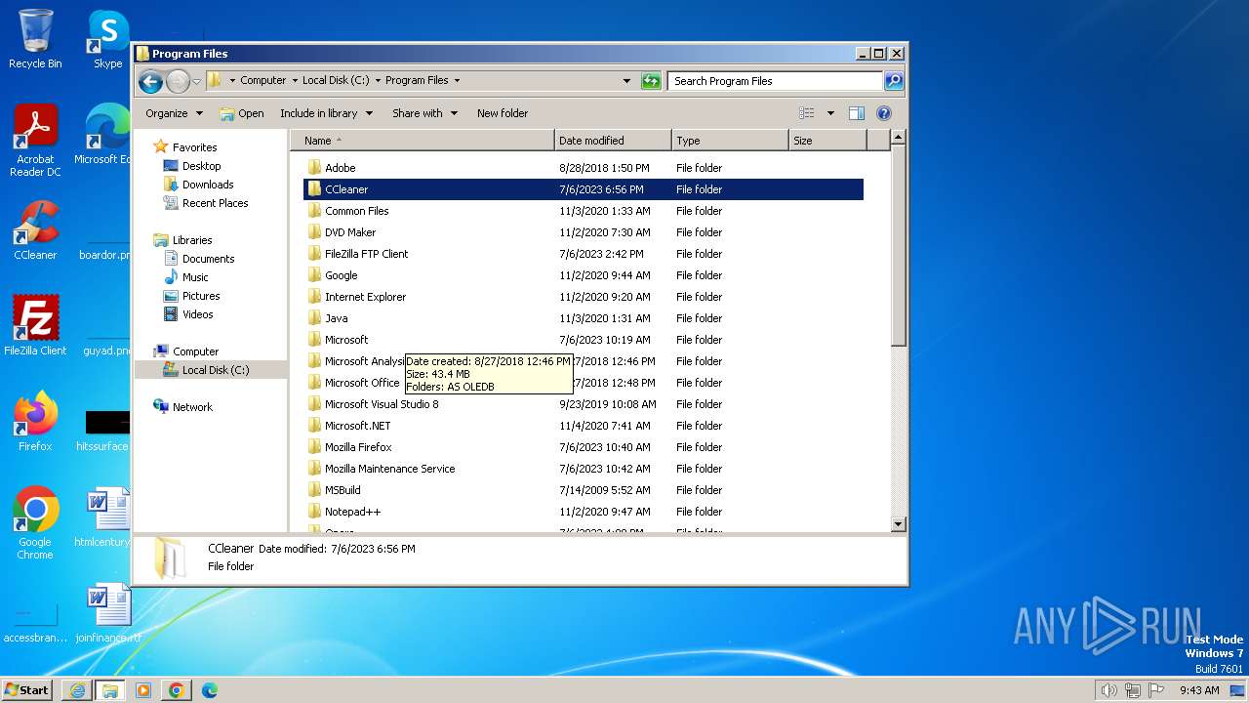Image resolution: width=1249 pixels, height=703 pixels.
Task: Open Chrome from the taskbar
Action: coord(177,690)
